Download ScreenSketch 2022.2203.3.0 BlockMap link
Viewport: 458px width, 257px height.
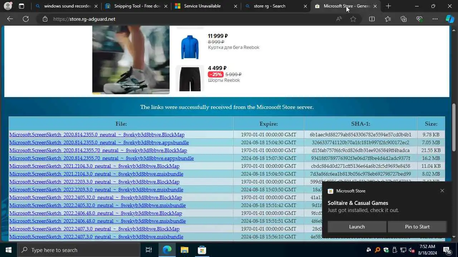point(94,182)
